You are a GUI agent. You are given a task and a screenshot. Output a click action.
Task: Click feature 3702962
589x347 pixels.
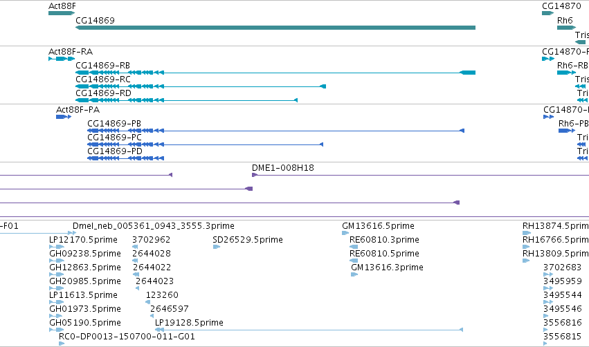pyautogui.click(x=152, y=240)
